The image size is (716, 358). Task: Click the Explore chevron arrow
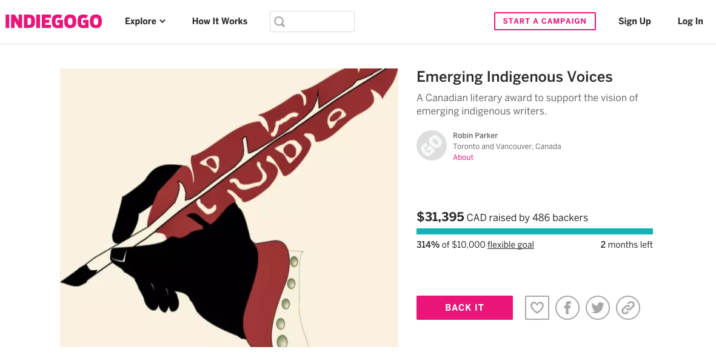pos(162,21)
